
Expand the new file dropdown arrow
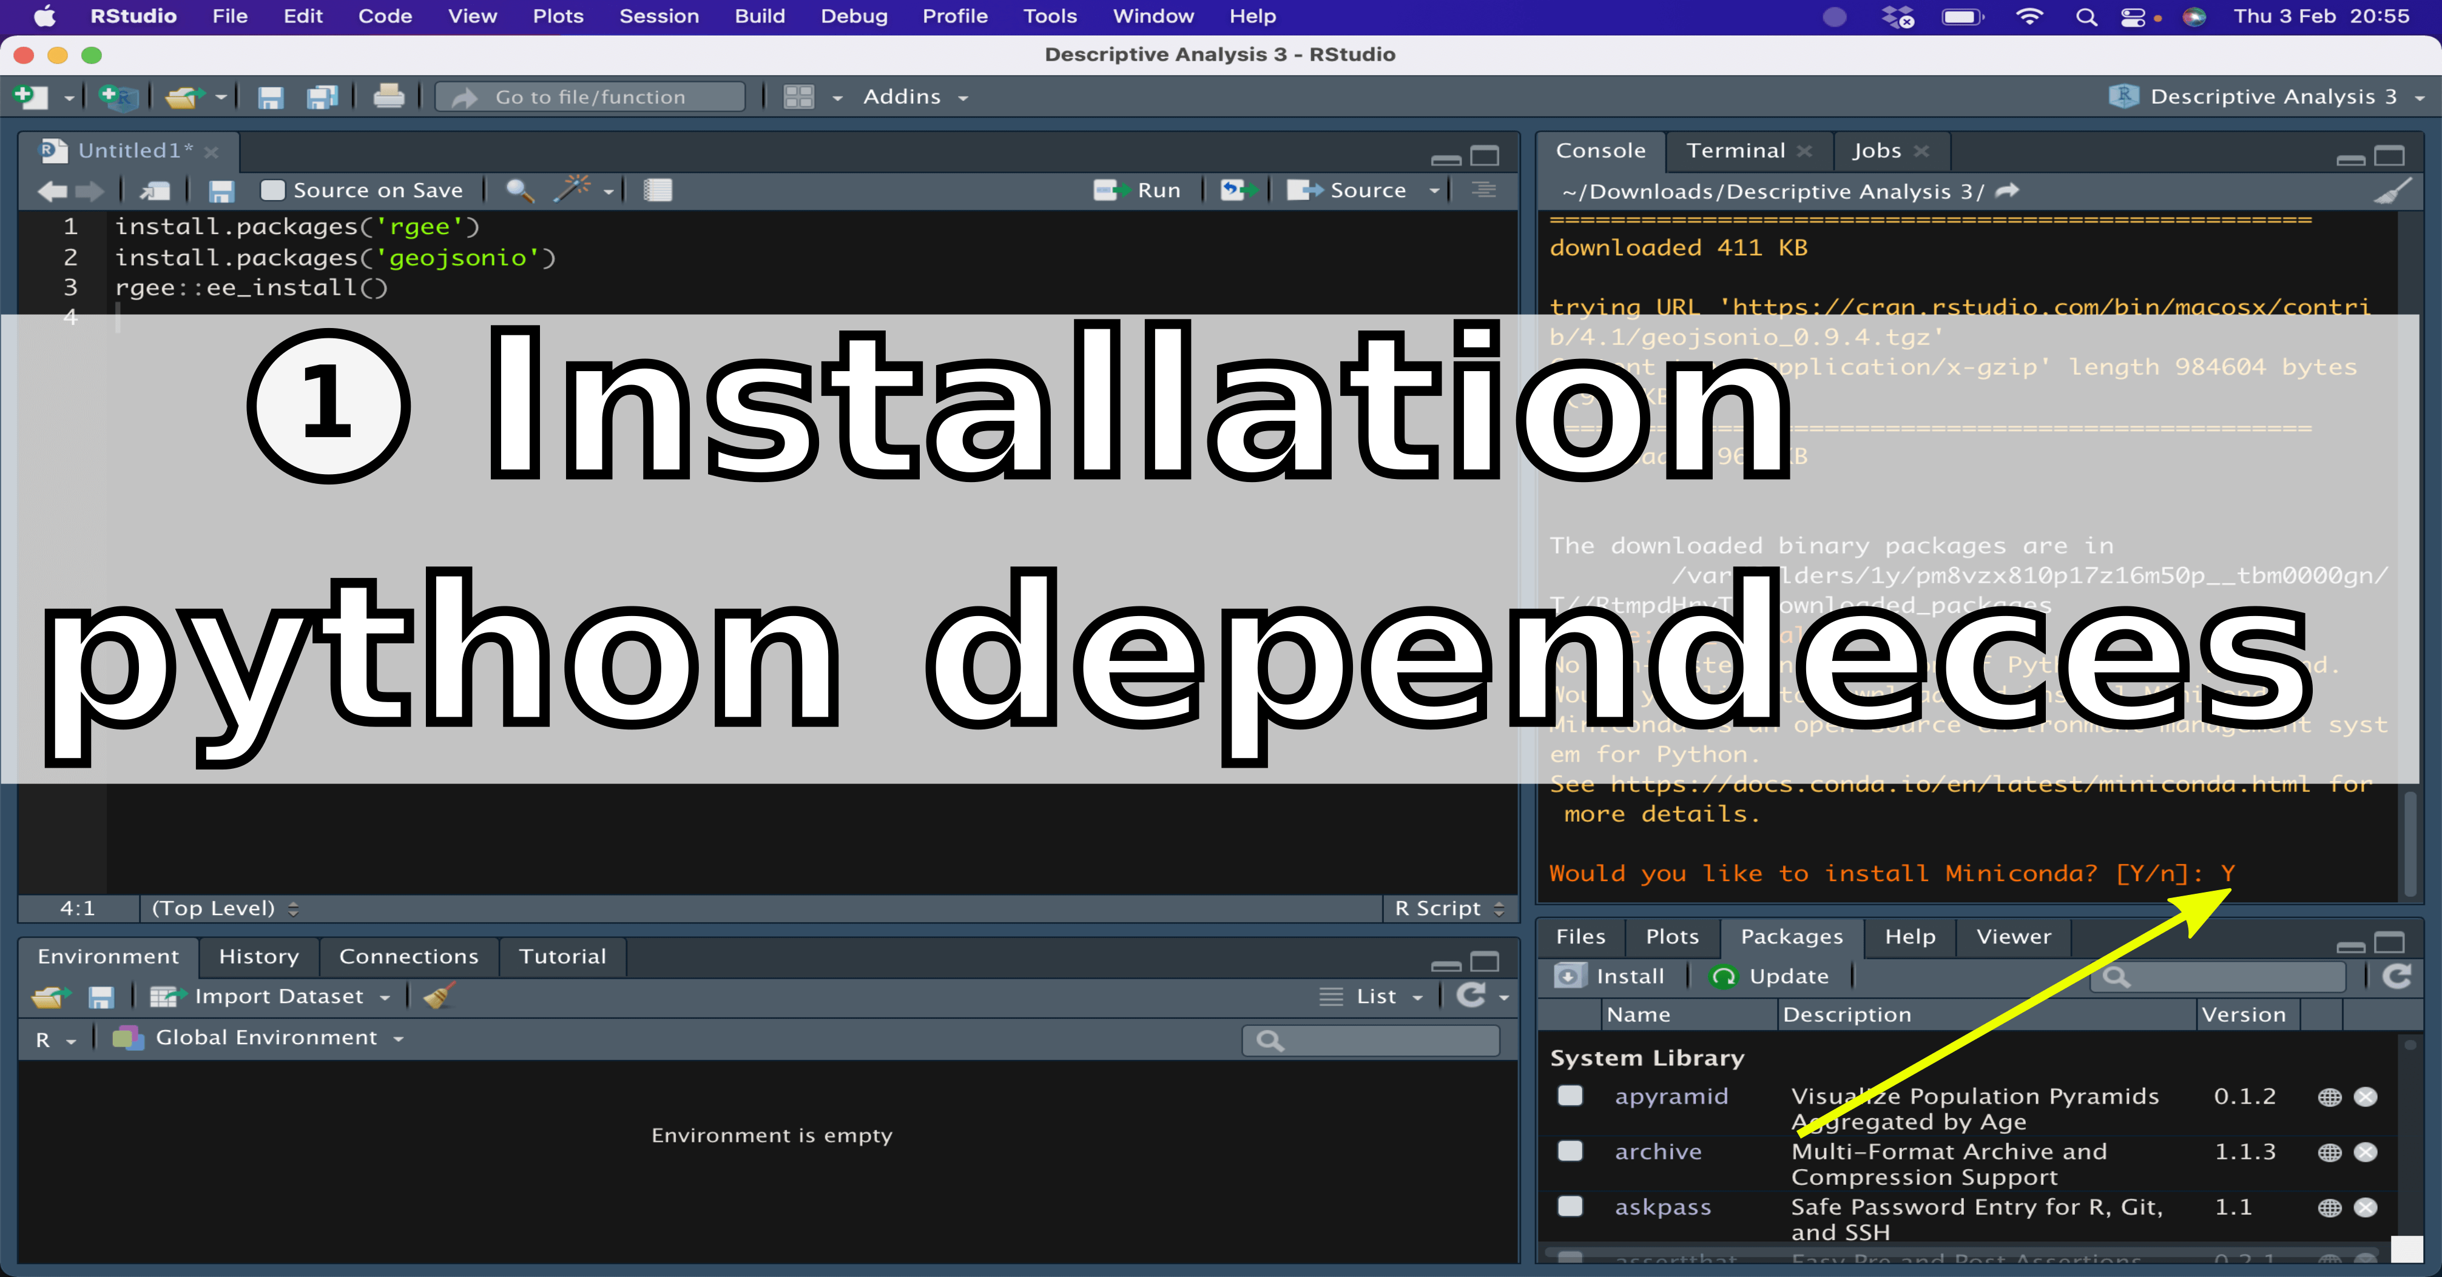[x=68, y=98]
